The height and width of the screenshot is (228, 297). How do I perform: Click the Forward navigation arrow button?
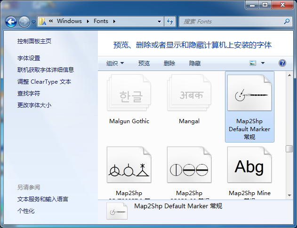click(24, 22)
